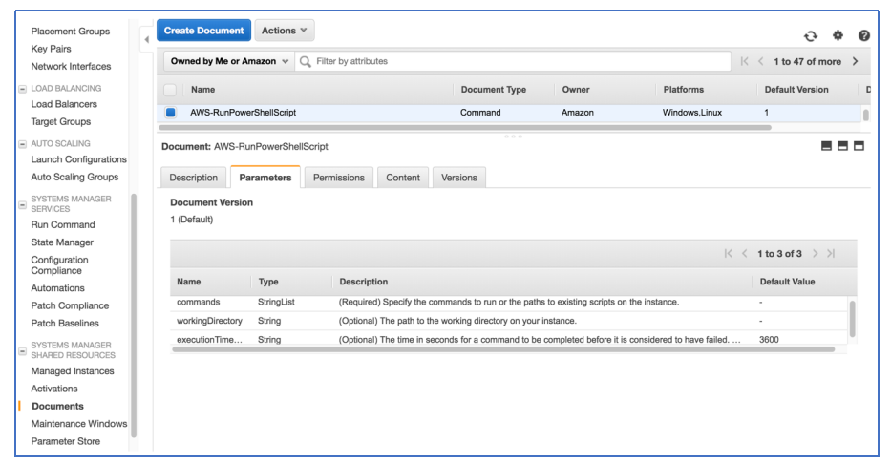Open Configuration Compliance
The image size is (891, 463).
(59, 265)
